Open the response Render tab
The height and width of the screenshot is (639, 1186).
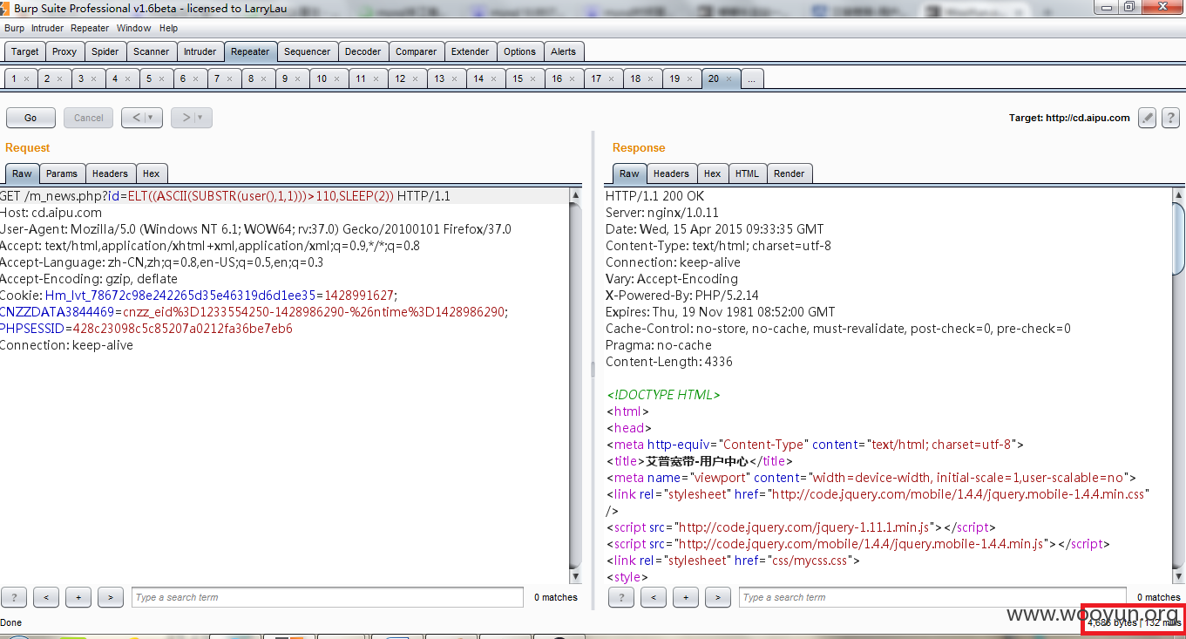click(789, 173)
